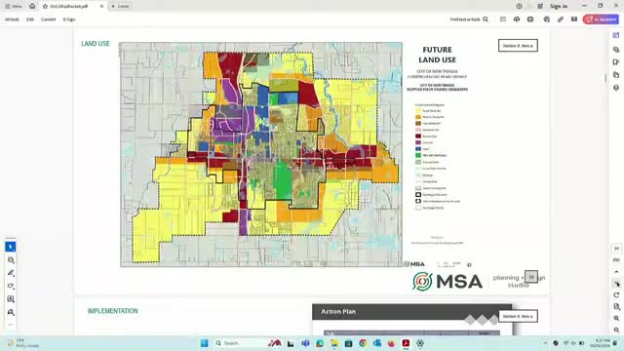Image resolution: width=624 pixels, height=351 pixels.
Task: Close the Oct28FullPacket.pdf tab
Action: pyautogui.click(x=101, y=7)
